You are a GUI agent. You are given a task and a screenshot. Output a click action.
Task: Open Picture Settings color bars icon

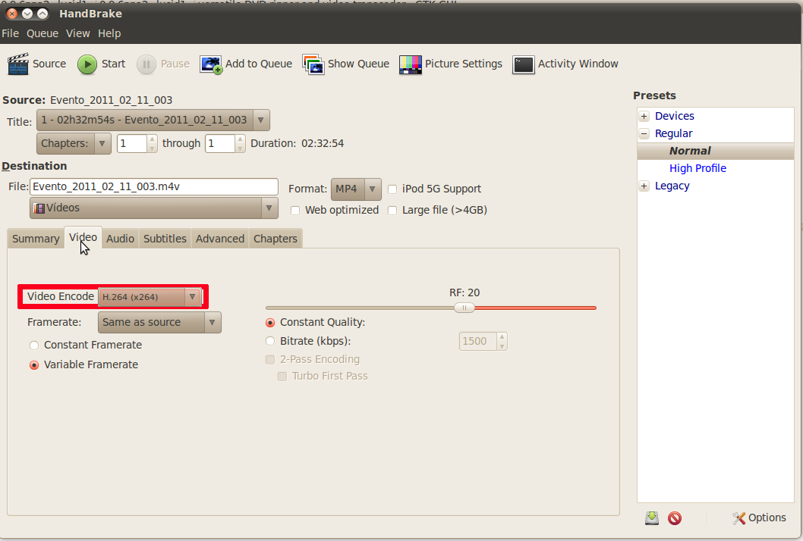click(x=410, y=64)
